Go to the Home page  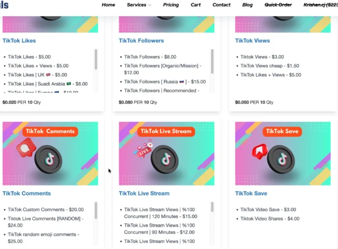coord(109,5)
